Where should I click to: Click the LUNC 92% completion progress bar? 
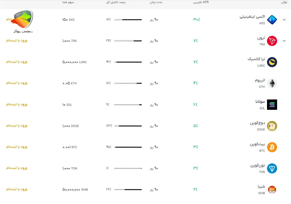click(128, 62)
